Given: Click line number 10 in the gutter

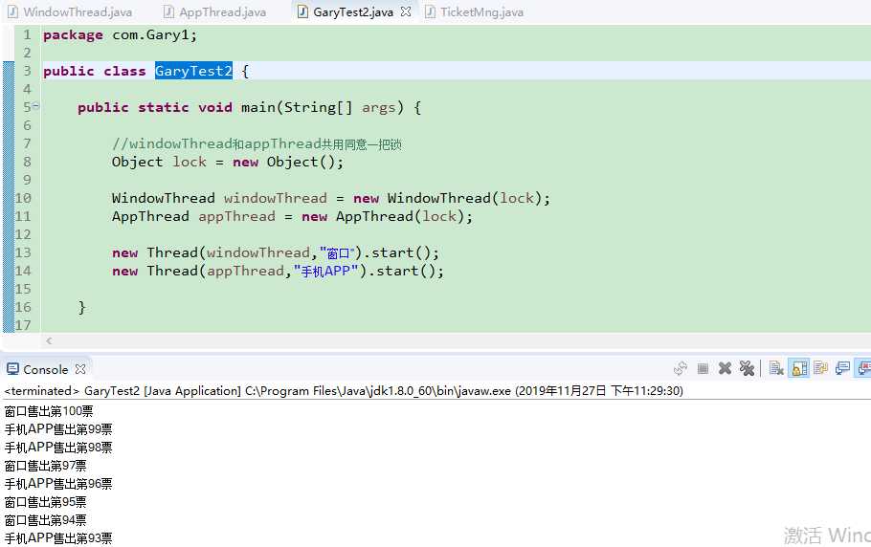Looking at the screenshot, I should tap(23, 198).
